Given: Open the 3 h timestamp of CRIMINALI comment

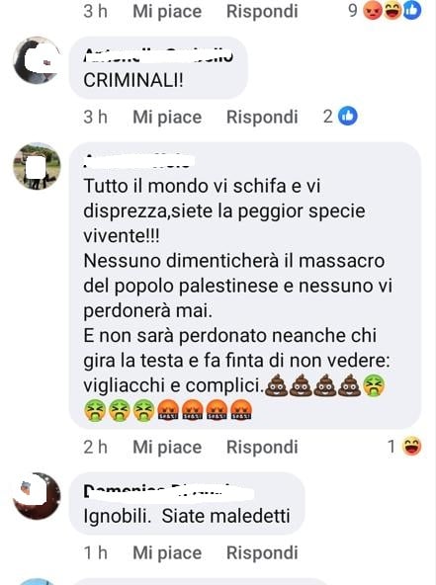Looking at the screenshot, I should coord(96,118).
